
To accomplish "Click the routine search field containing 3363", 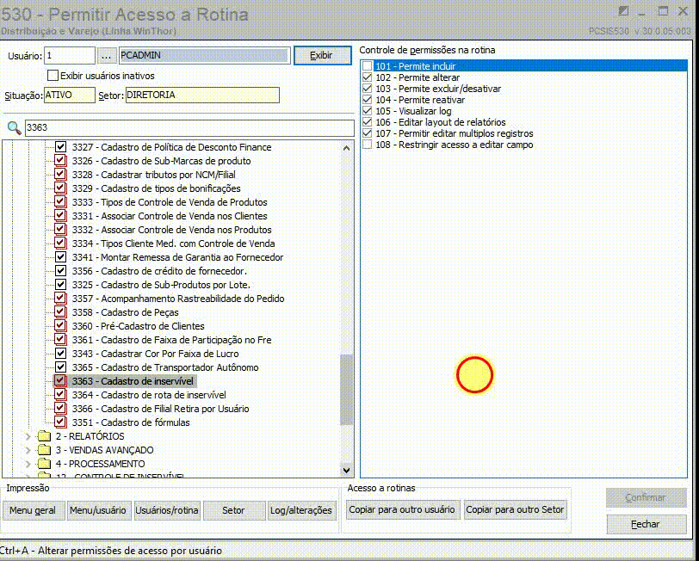I will [189, 128].
